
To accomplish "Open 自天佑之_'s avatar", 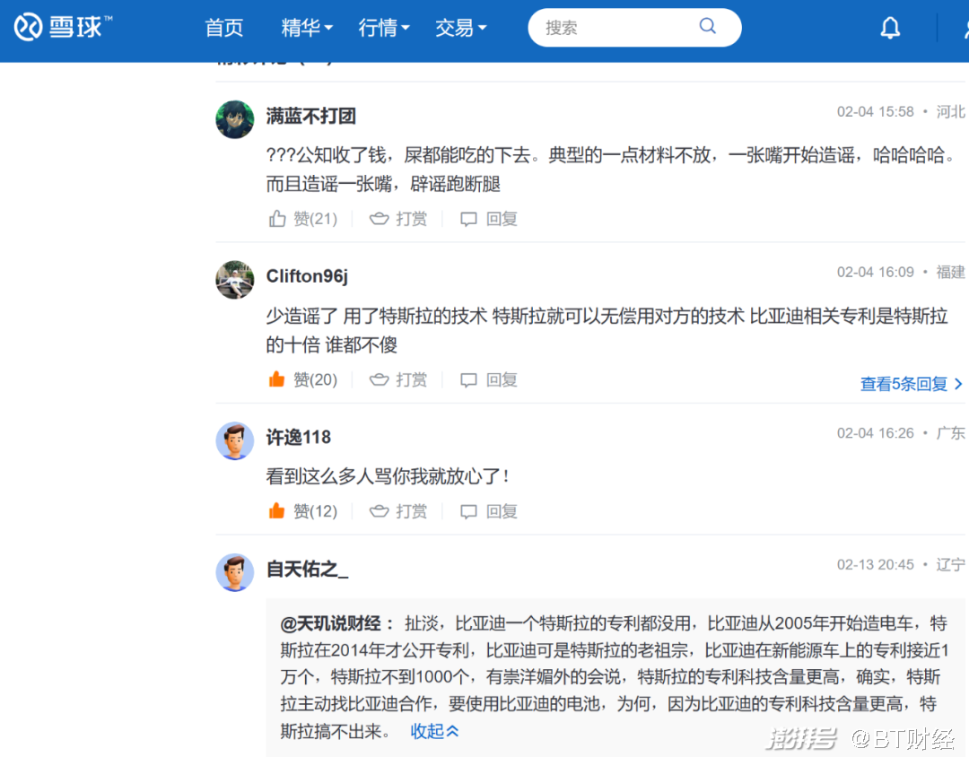I will (235, 572).
